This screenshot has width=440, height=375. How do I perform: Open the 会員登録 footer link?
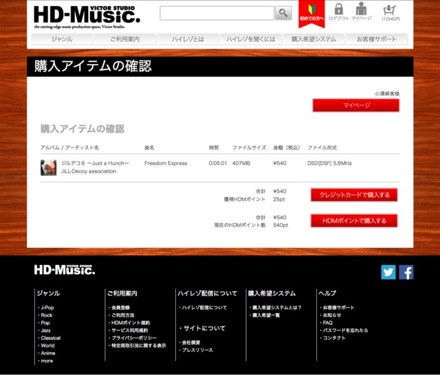(121, 308)
